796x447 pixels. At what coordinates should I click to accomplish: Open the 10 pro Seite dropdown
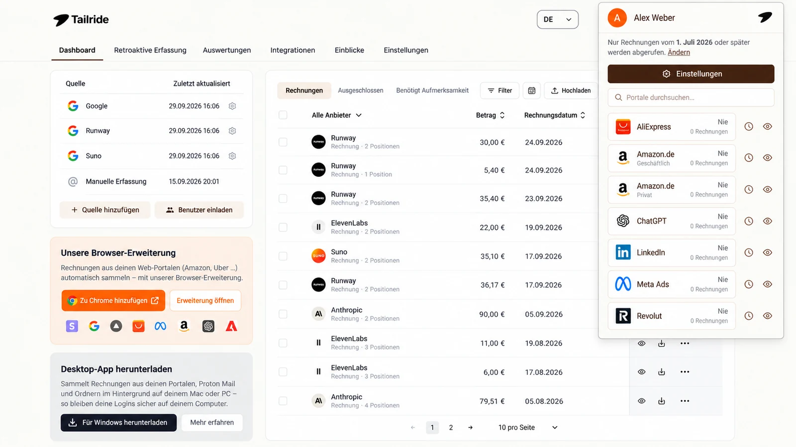tap(528, 428)
